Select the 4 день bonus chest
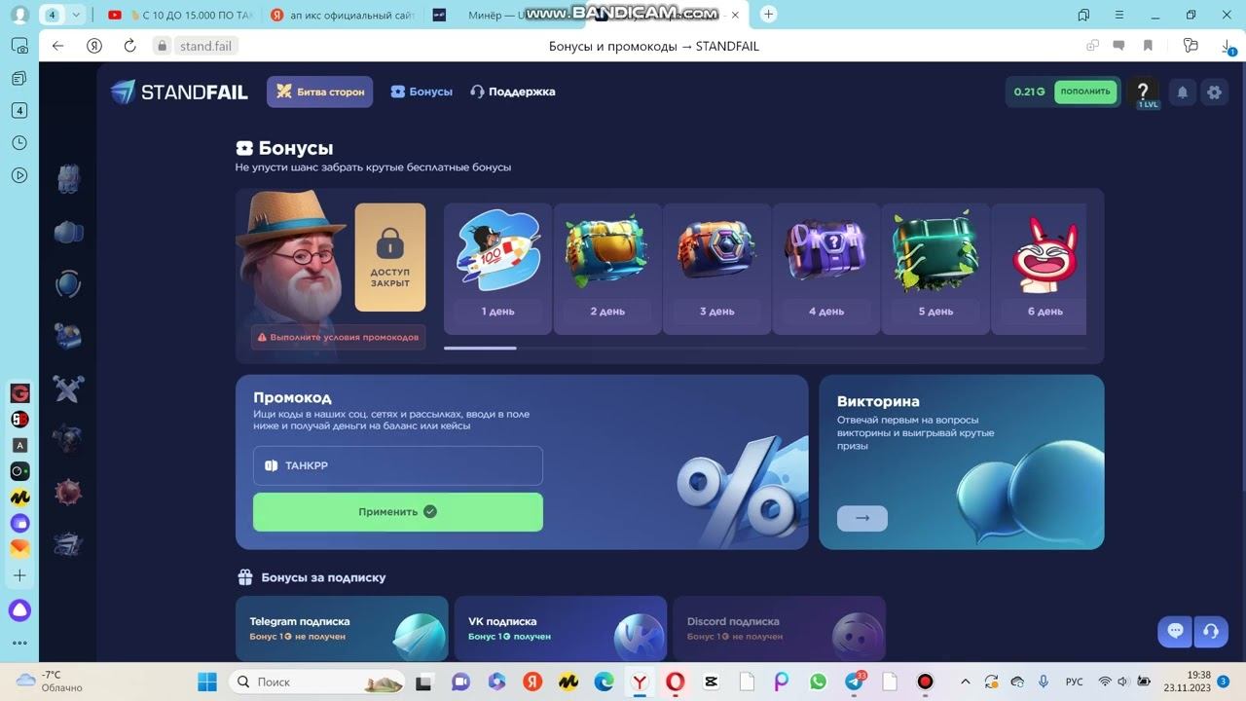 pyautogui.click(x=825, y=268)
